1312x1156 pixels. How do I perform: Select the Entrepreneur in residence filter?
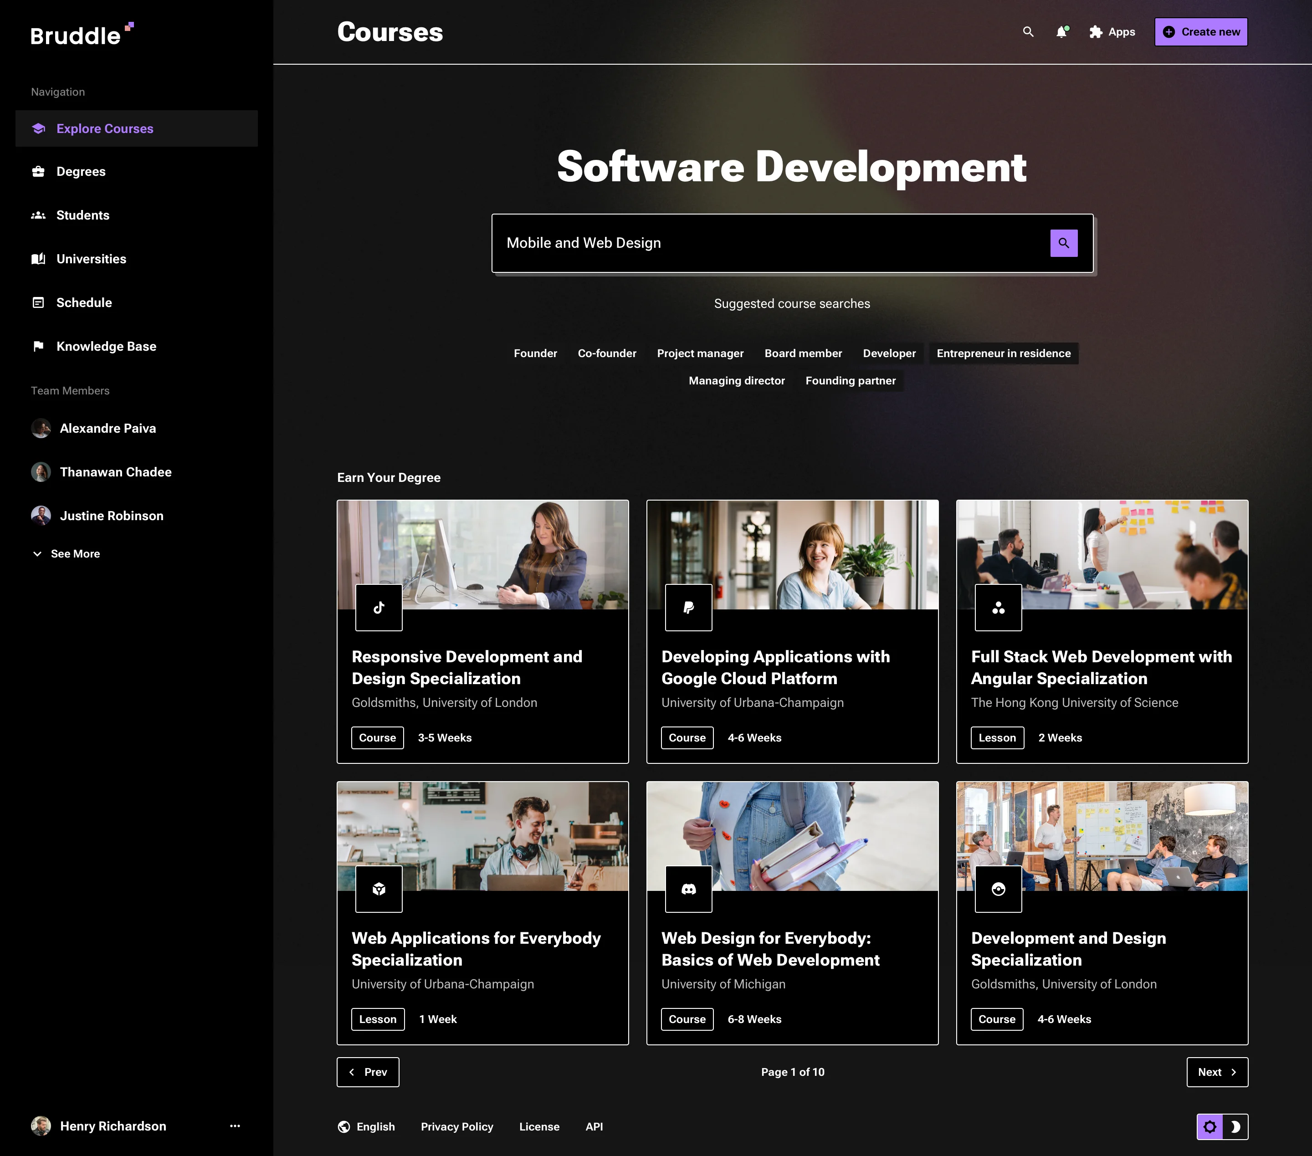tap(1003, 353)
